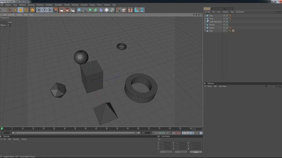The height and width of the screenshot is (158, 282).
Task: Toggle the Z axis lock
Action: [50, 10]
